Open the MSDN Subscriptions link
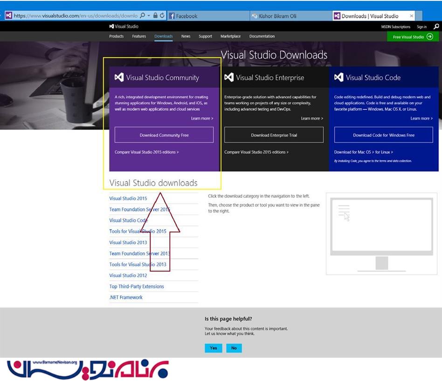This screenshot has width=442, height=381. [x=395, y=27]
